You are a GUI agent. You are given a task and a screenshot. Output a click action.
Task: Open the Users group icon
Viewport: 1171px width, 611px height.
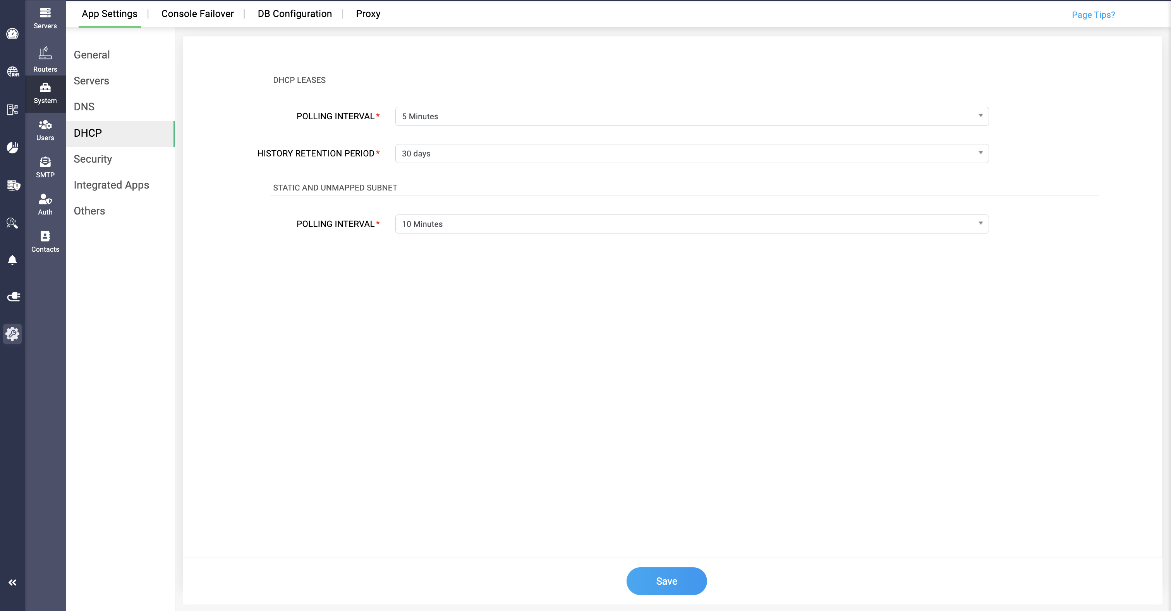pyautogui.click(x=45, y=130)
